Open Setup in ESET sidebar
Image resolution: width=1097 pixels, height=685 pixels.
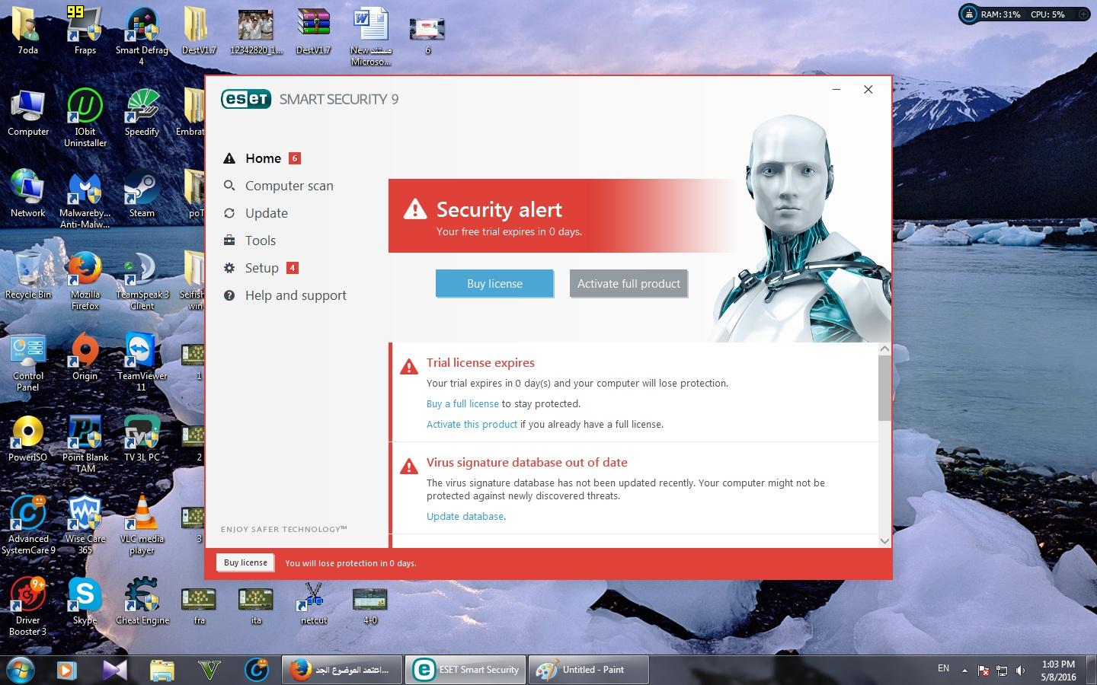(x=261, y=268)
